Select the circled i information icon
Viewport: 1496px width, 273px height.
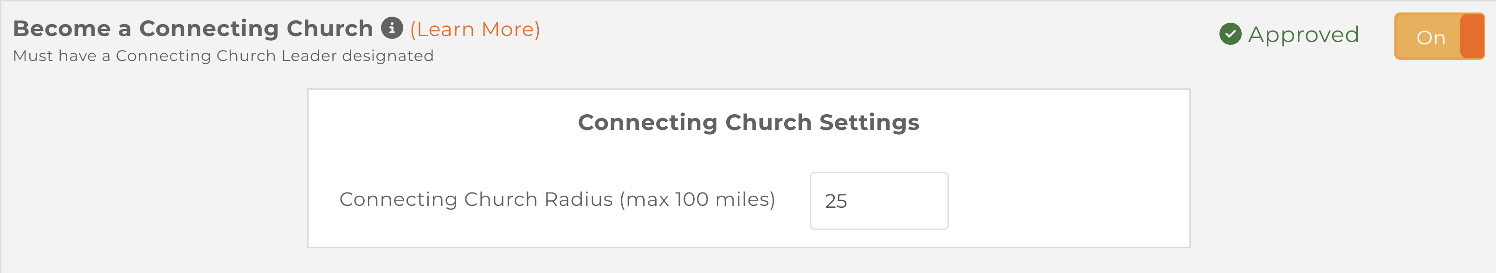tap(392, 28)
